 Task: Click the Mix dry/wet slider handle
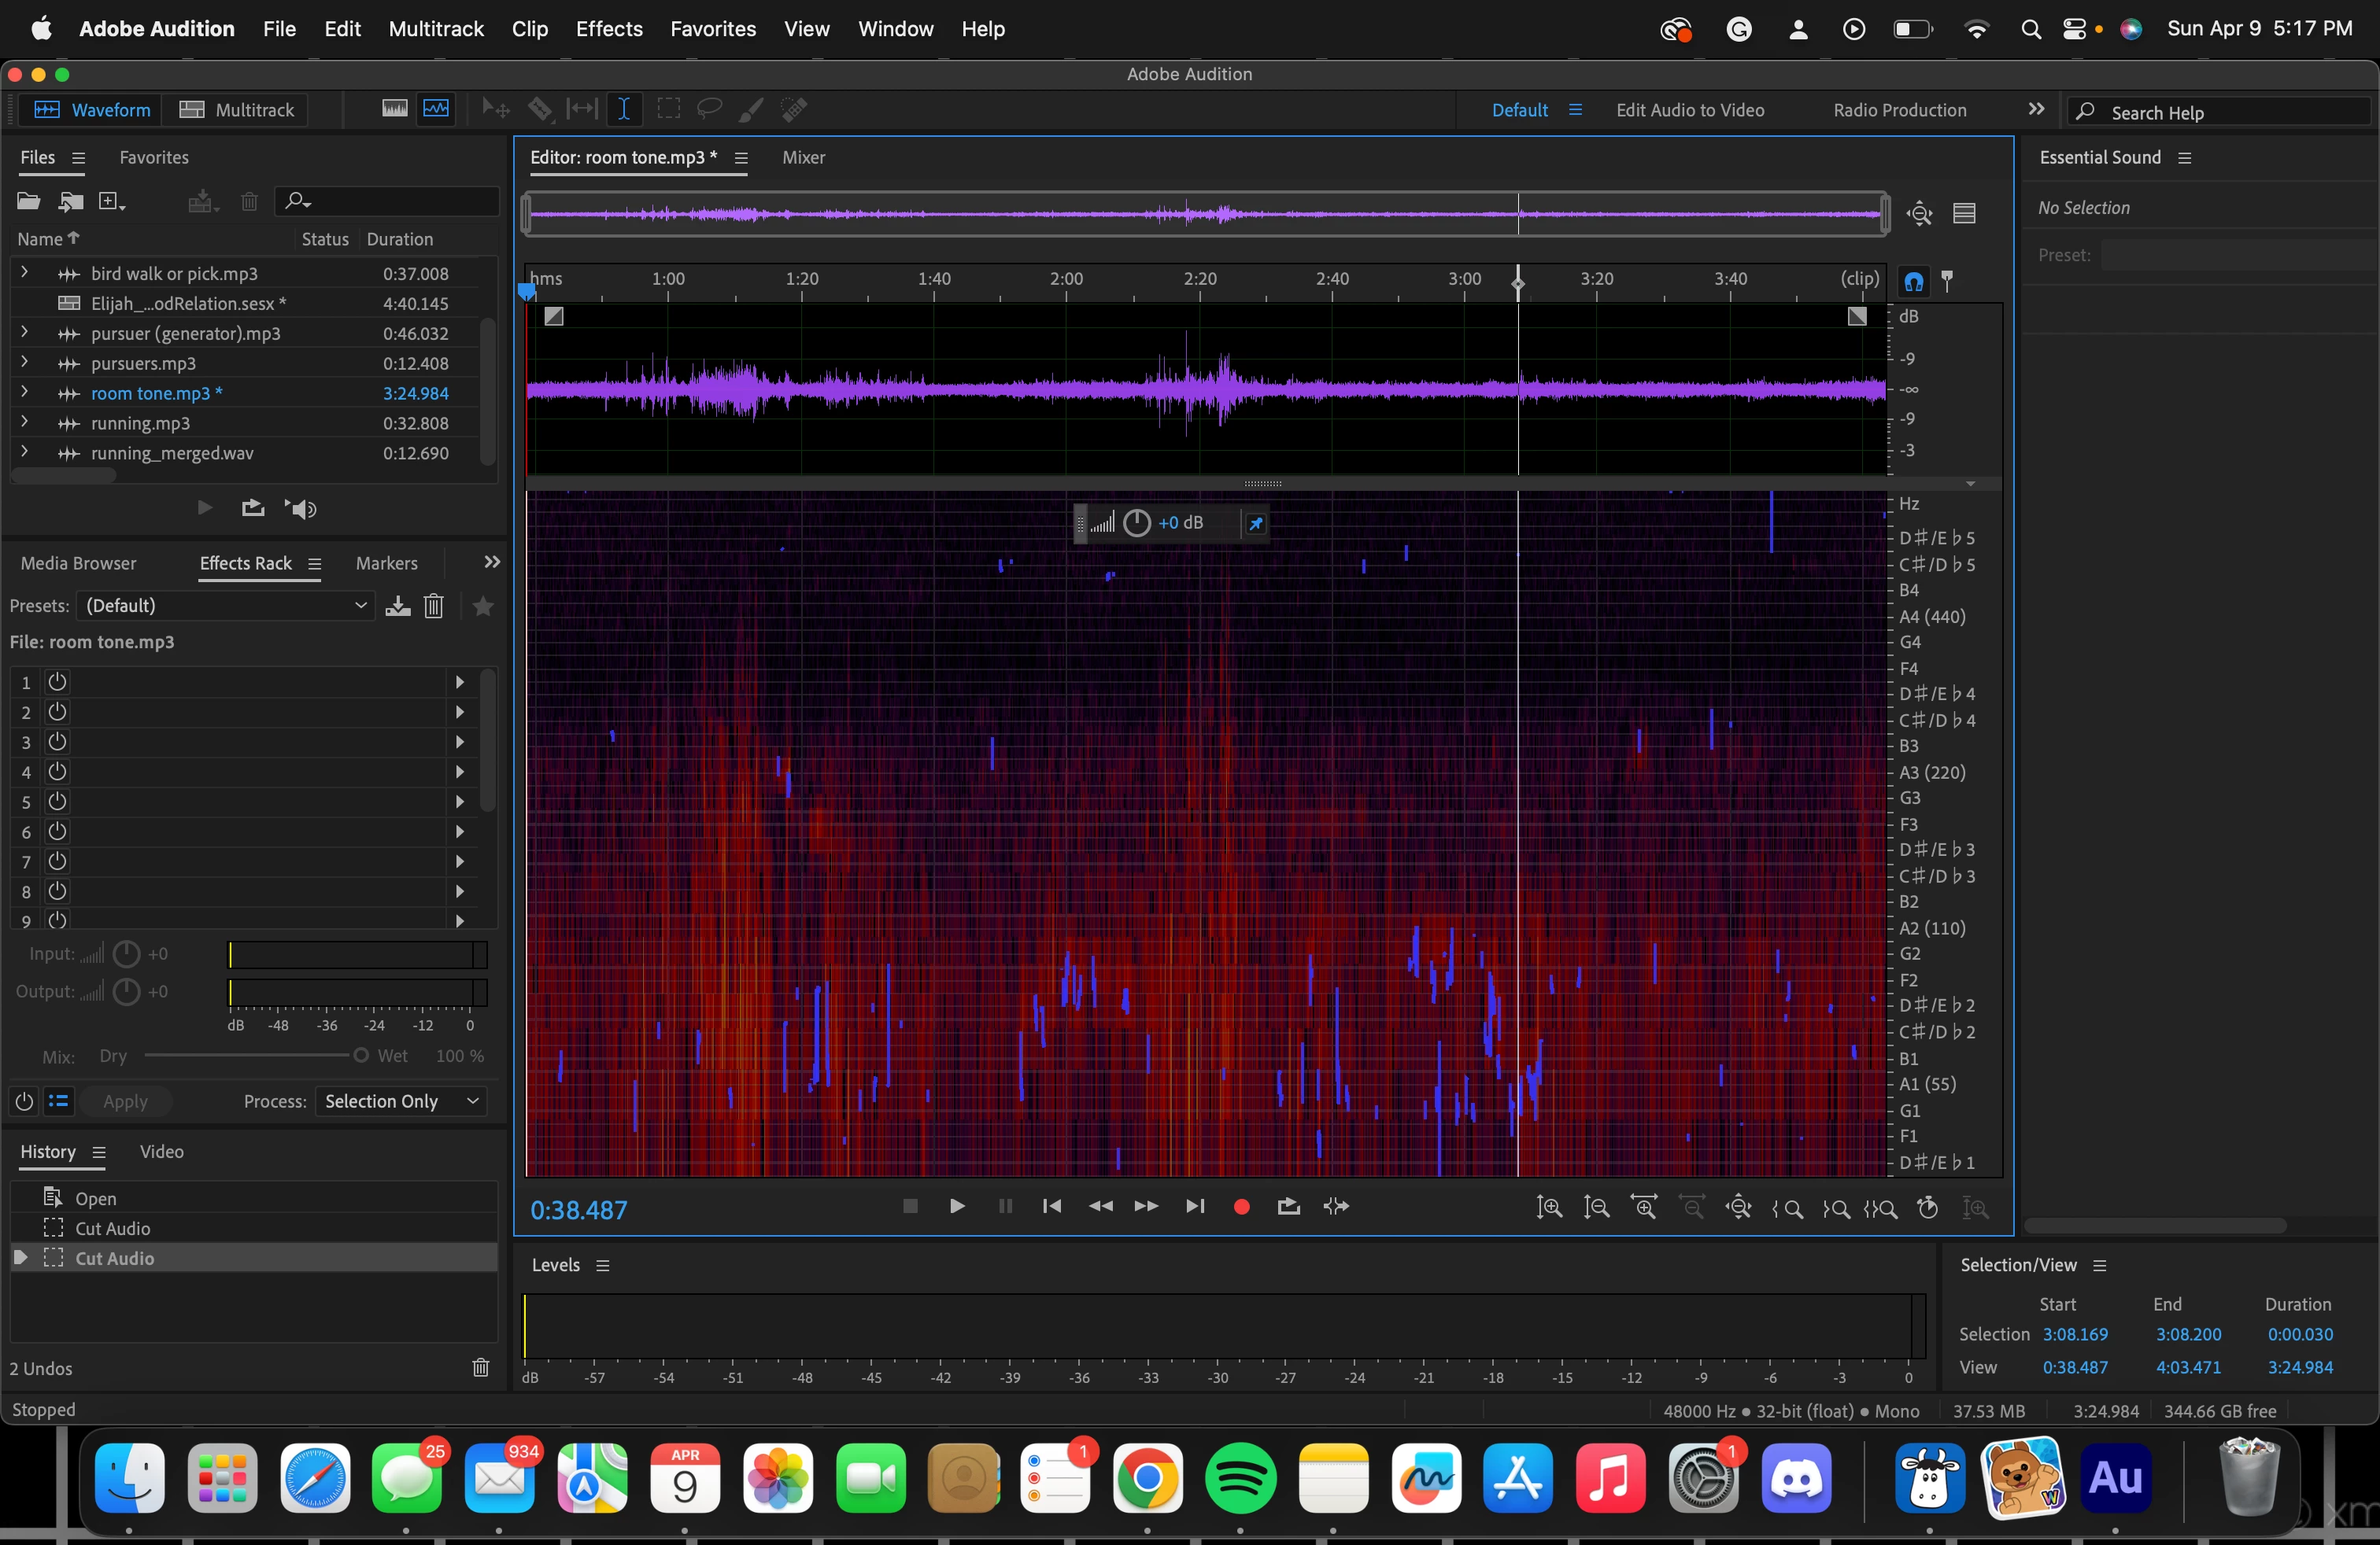(361, 1056)
